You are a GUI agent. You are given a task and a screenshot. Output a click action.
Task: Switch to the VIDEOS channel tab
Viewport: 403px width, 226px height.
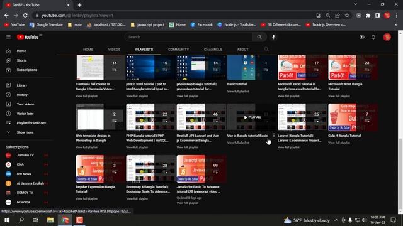pyautogui.click(x=114, y=50)
